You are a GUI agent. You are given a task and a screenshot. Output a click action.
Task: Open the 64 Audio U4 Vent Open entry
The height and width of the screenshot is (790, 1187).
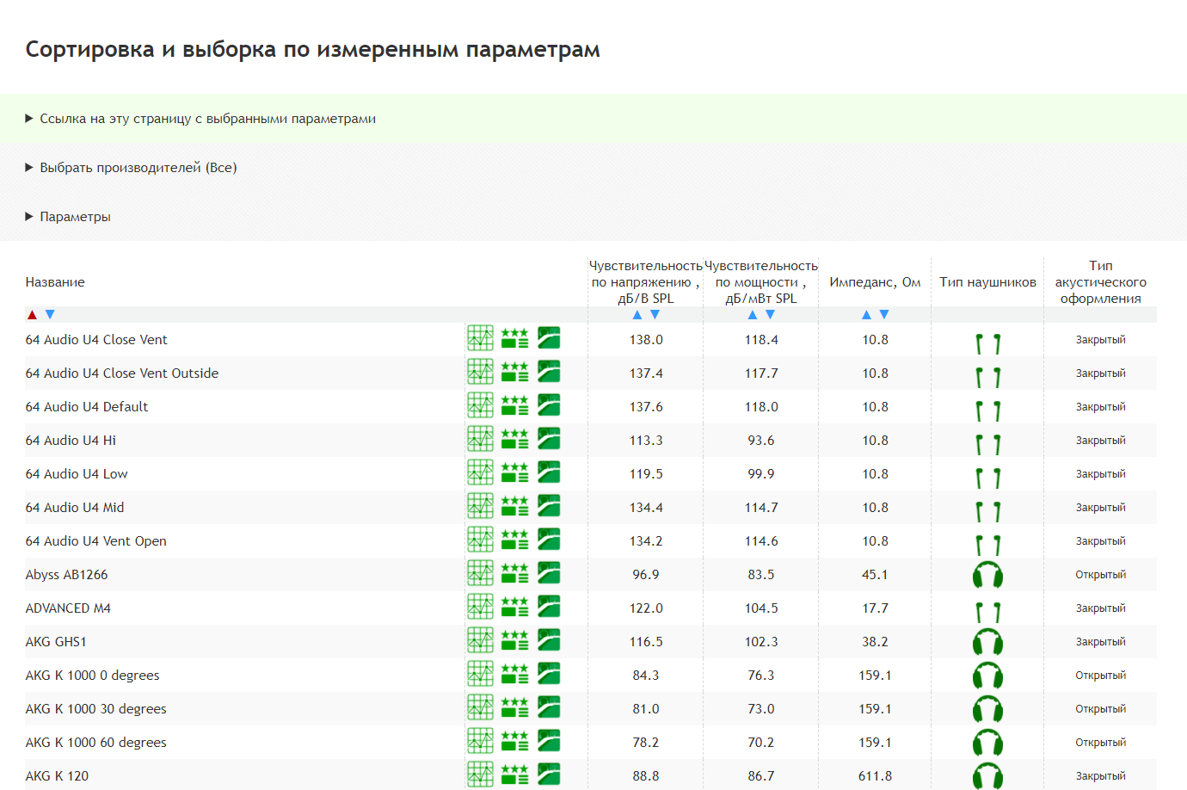(x=96, y=541)
